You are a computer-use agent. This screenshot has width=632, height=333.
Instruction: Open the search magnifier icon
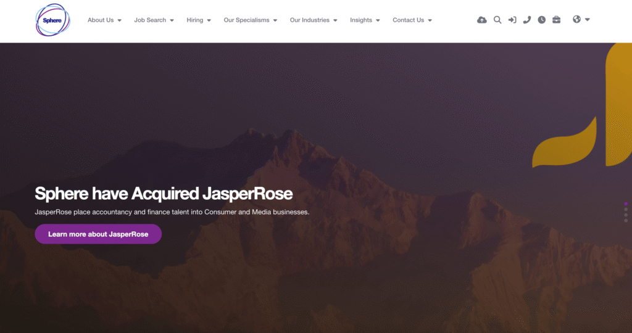point(497,20)
